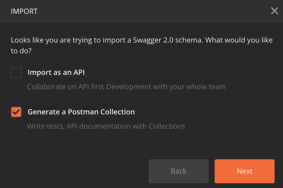Click the IMPORT title in the header
The width and height of the screenshot is (283, 188).
pos(24,11)
